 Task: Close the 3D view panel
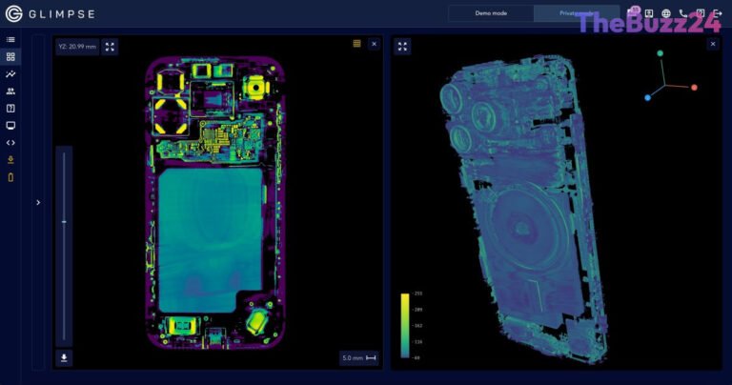click(713, 44)
